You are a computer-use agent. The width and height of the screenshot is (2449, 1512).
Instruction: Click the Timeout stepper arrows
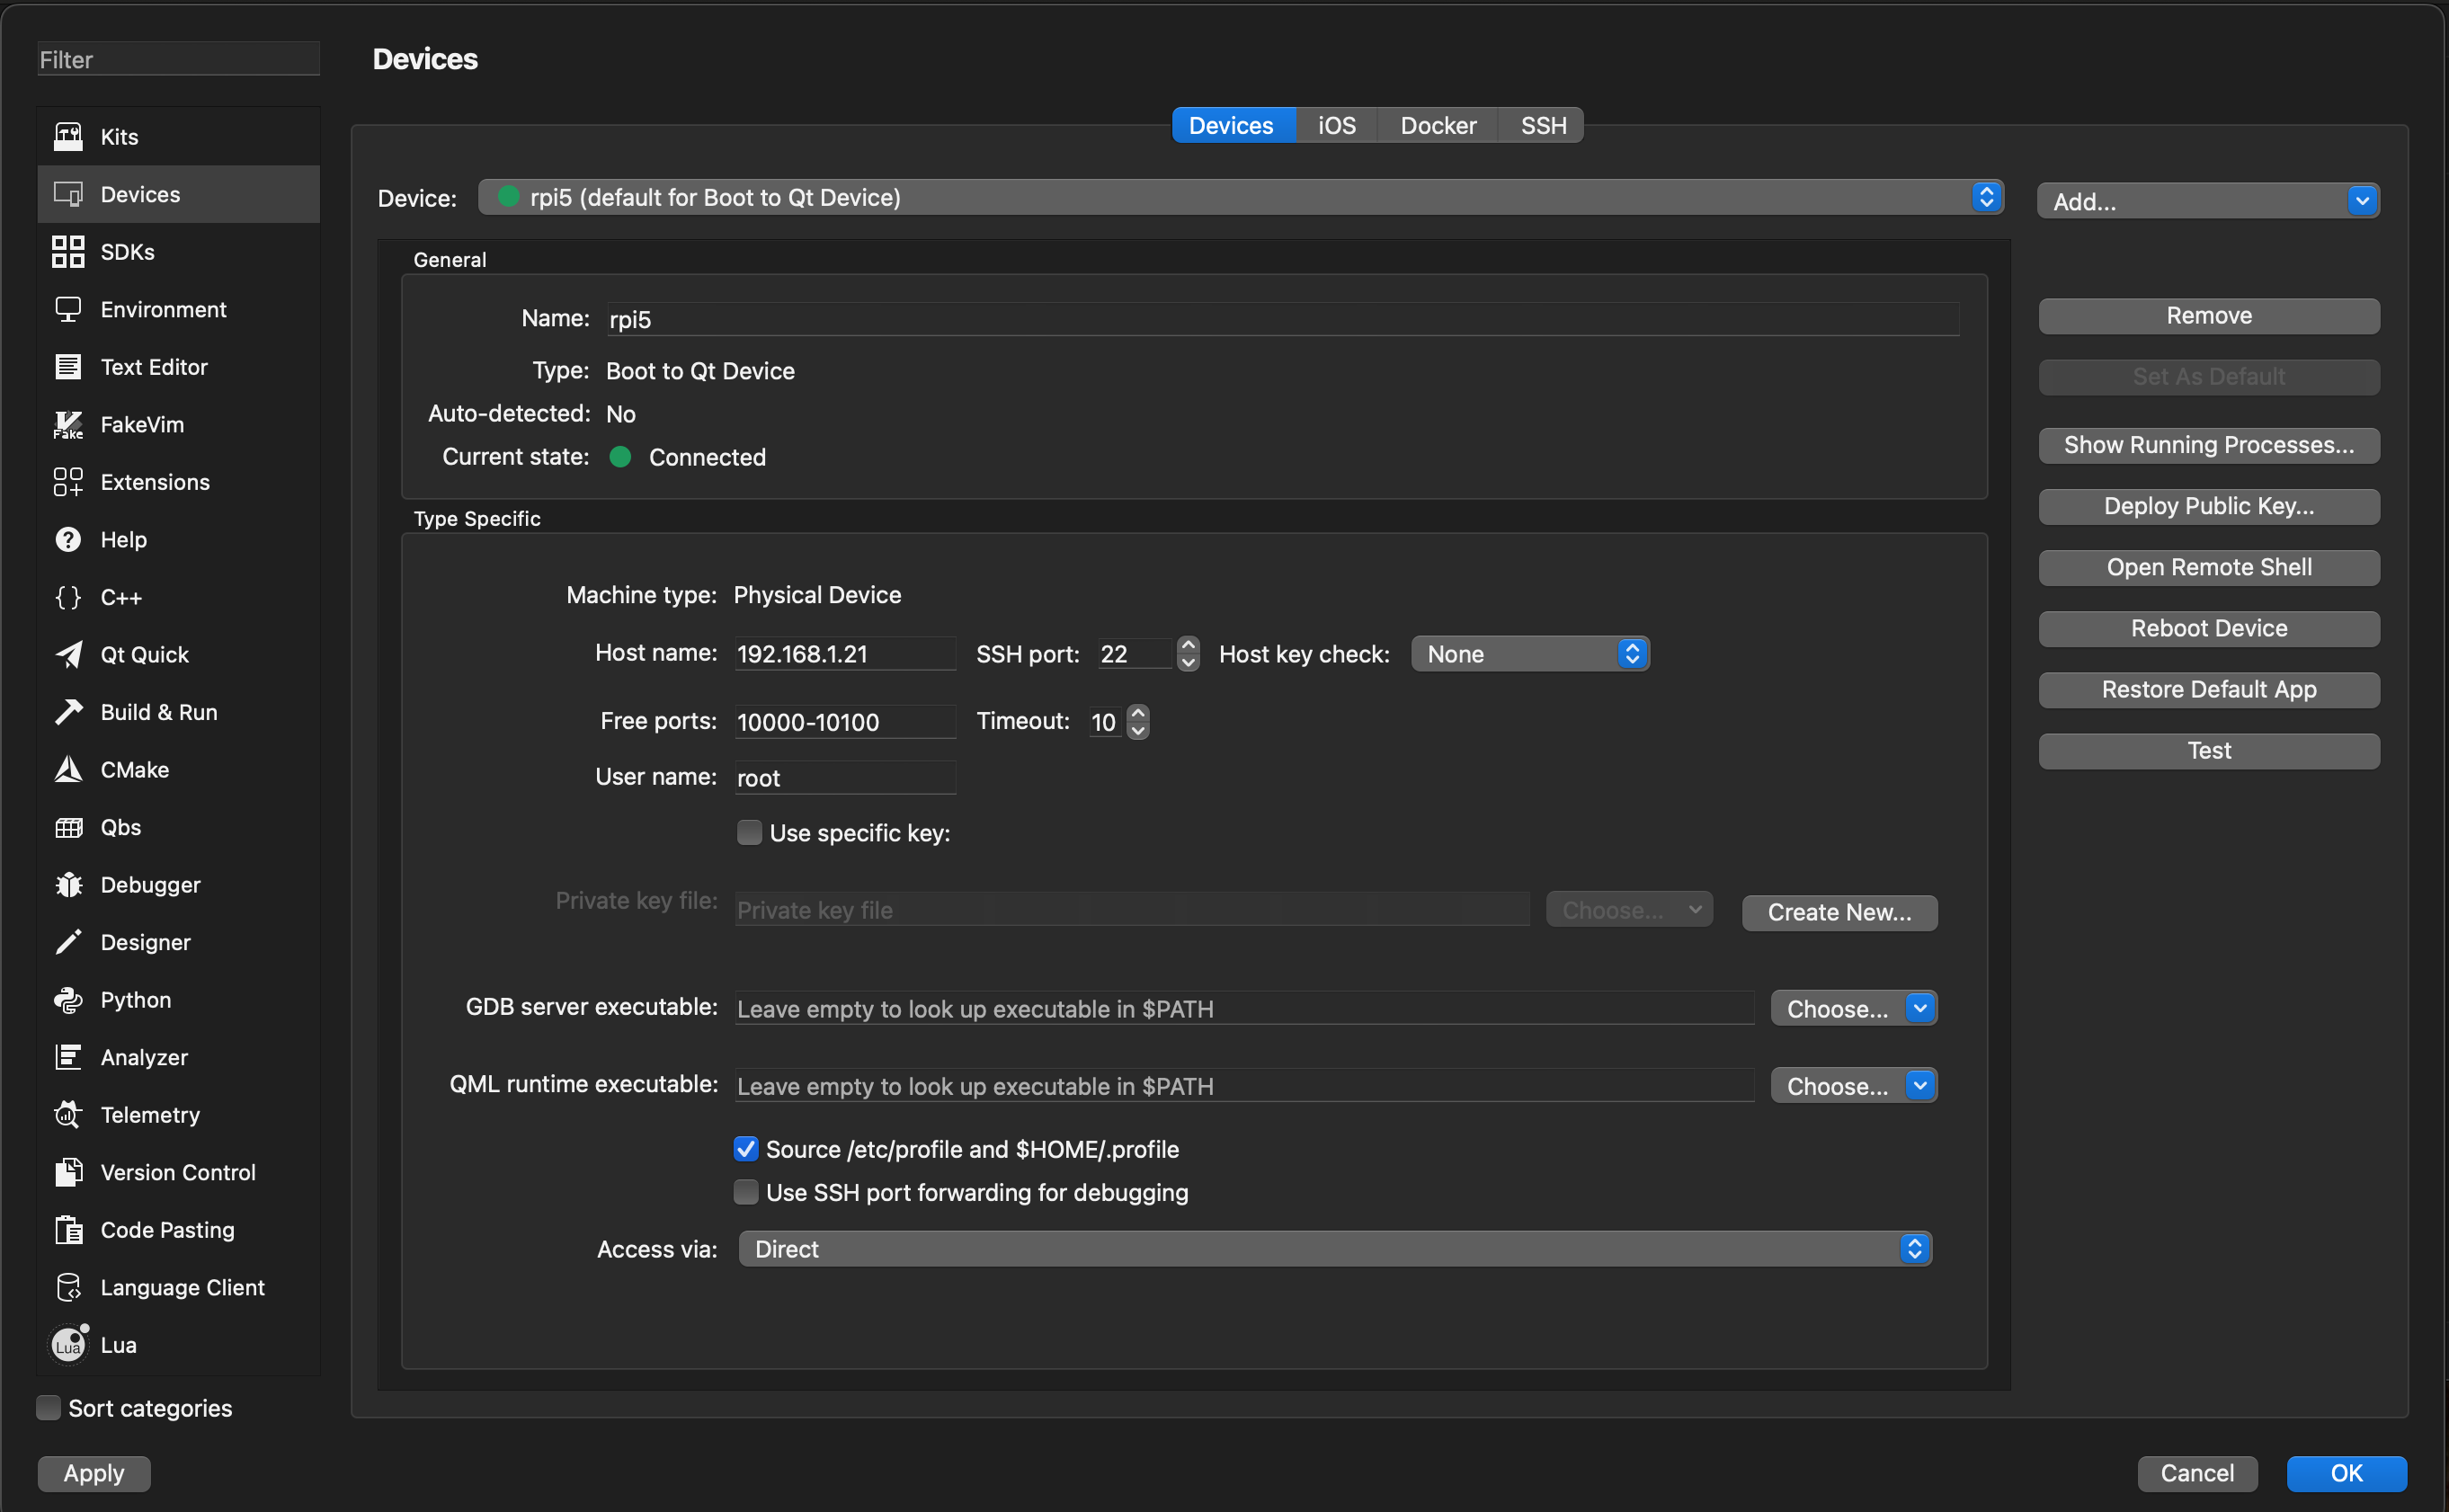[x=1138, y=722]
